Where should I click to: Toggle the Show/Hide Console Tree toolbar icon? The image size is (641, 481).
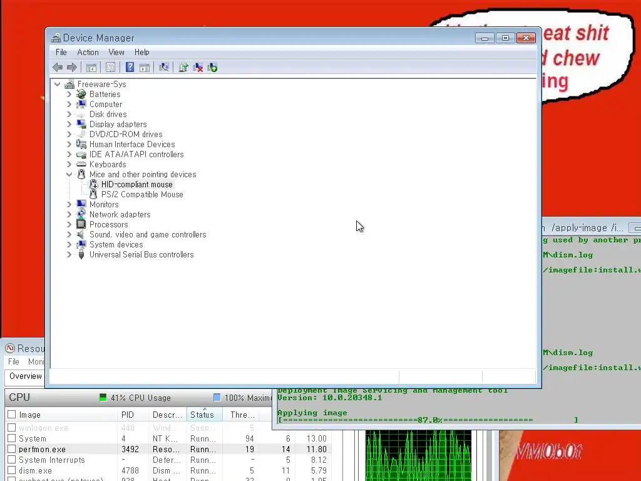(x=91, y=68)
